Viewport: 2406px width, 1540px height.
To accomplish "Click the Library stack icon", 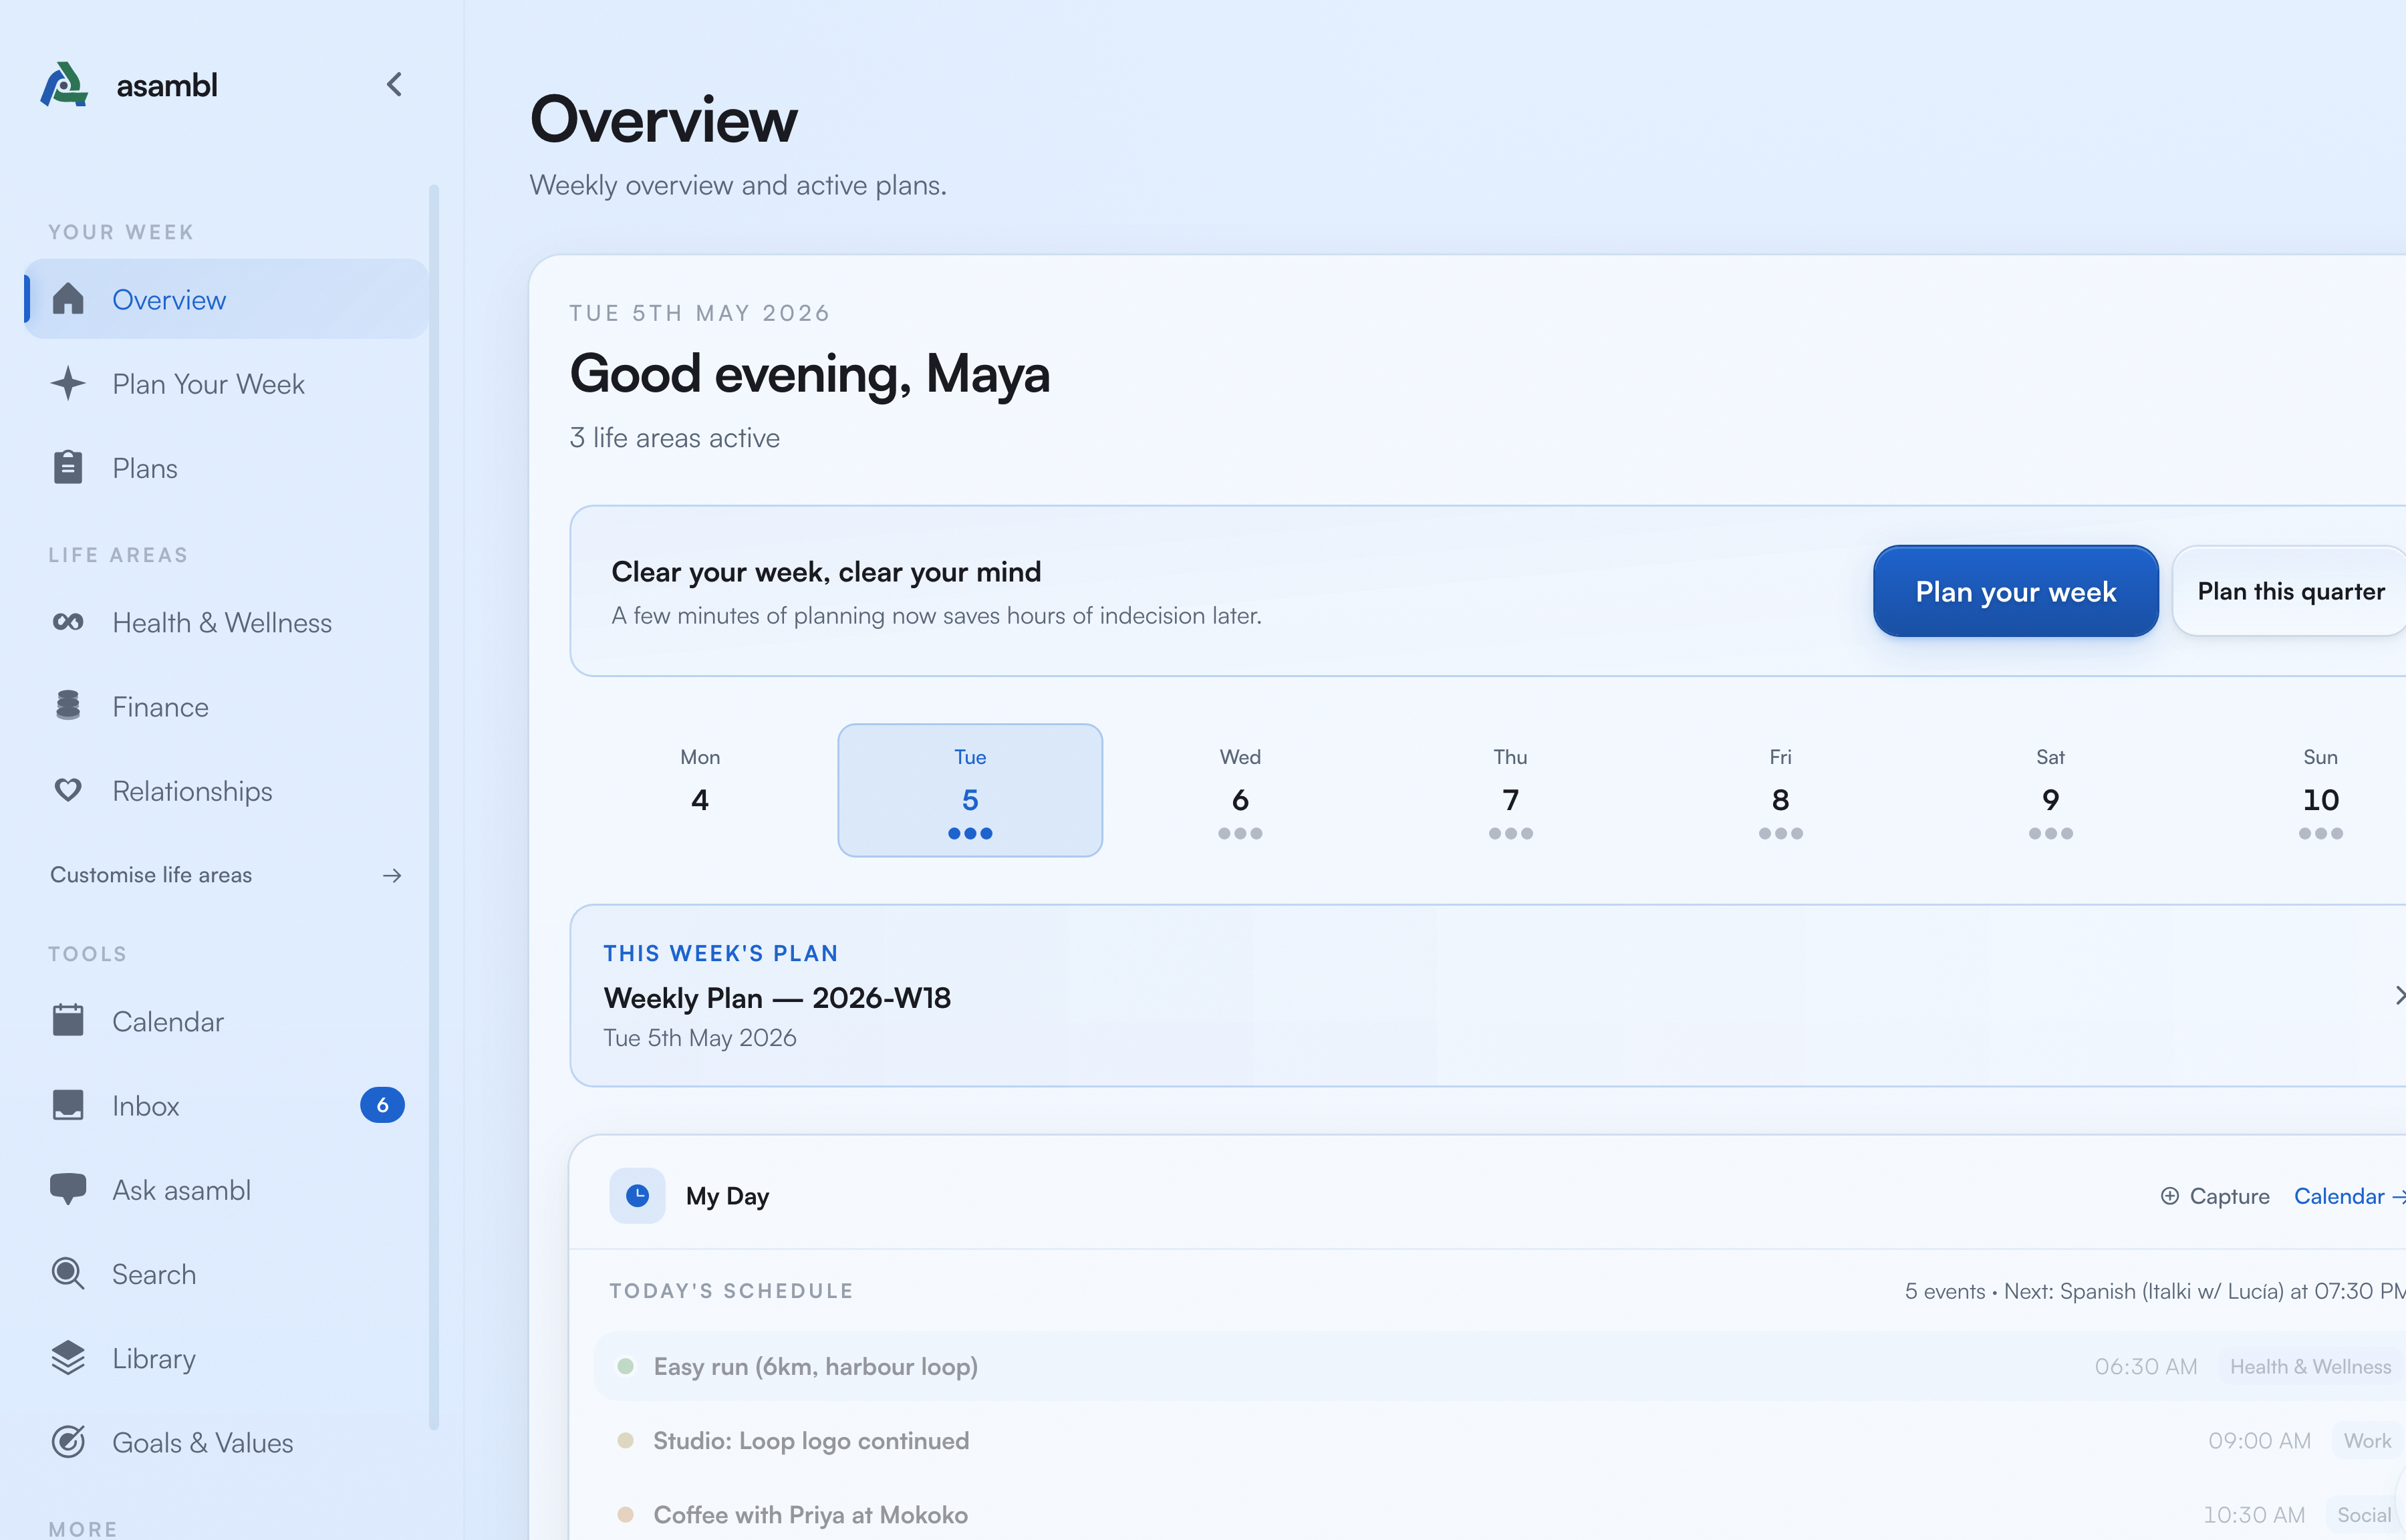I will [68, 1357].
